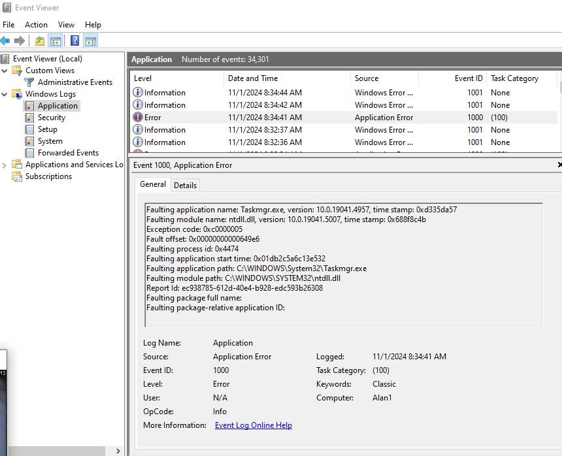Select the Security log
Viewport: 562px width, 456px height.
point(52,118)
